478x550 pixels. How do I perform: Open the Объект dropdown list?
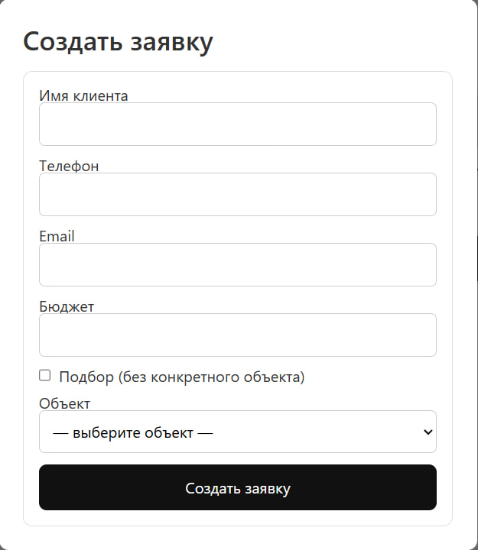(237, 432)
